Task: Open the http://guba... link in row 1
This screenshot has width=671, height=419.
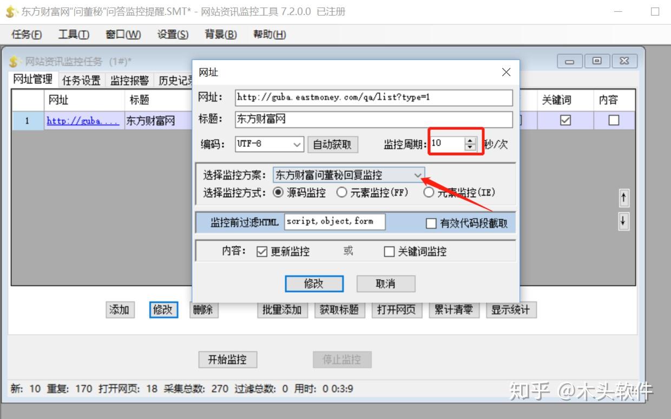Action: pyautogui.click(x=83, y=121)
